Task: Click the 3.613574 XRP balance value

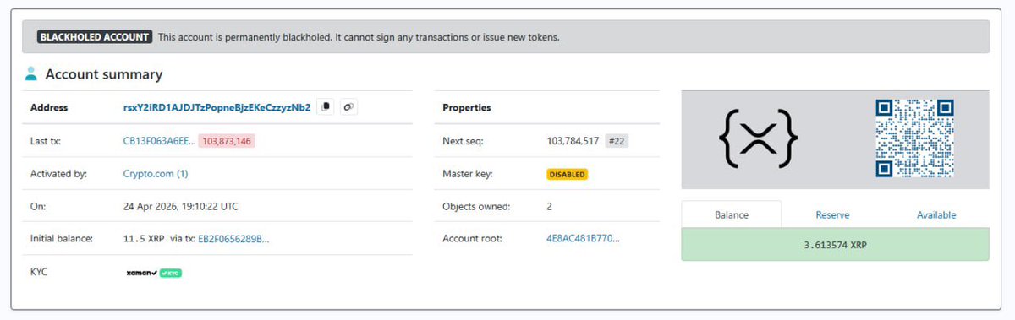Action: 835,245
